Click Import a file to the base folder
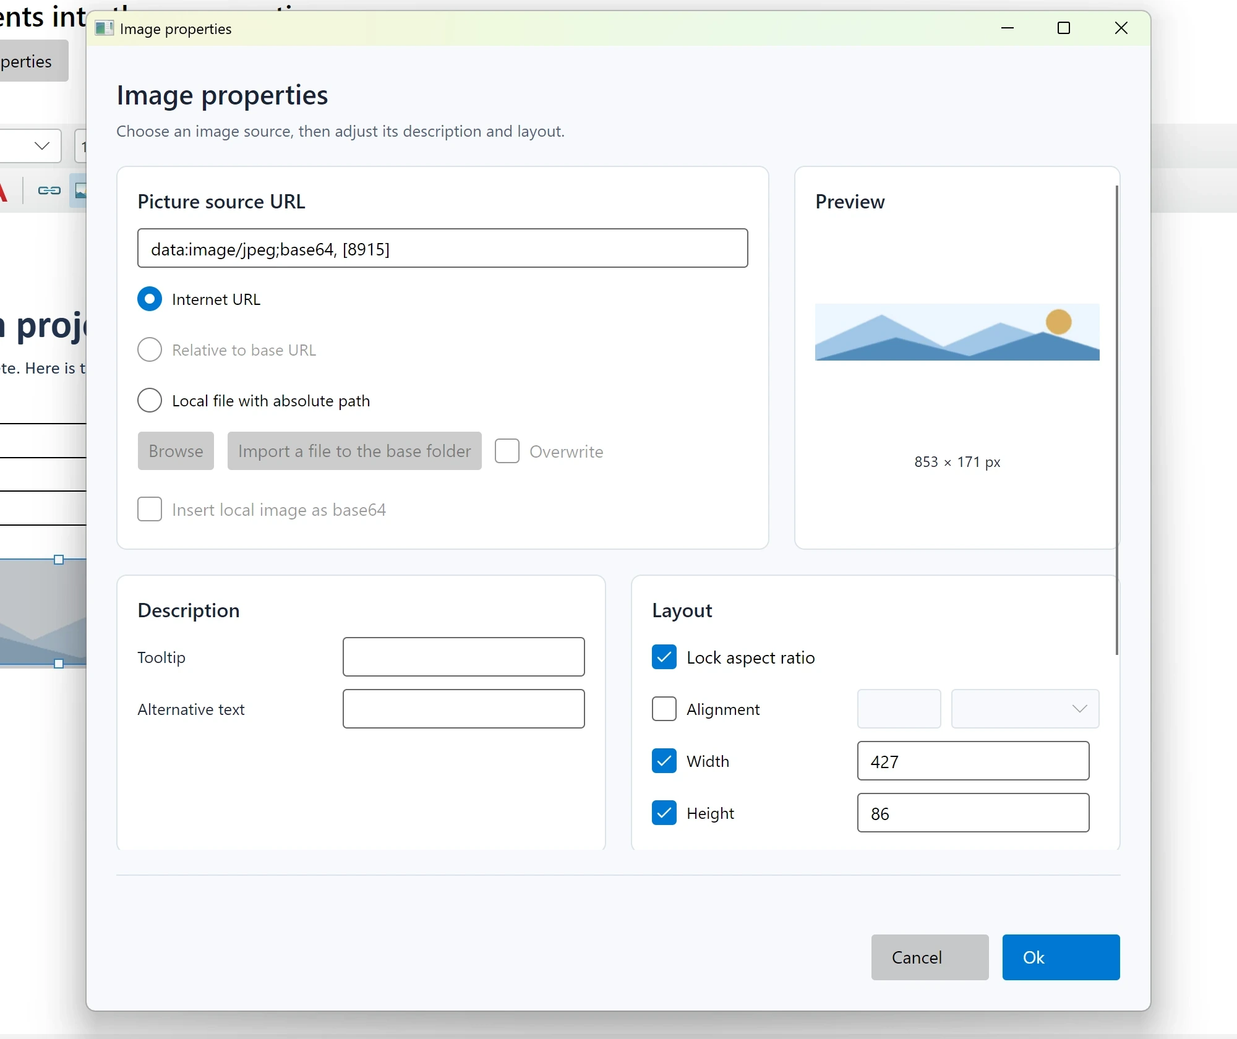The height and width of the screenshot is (1039, 1237). point(354,451)
